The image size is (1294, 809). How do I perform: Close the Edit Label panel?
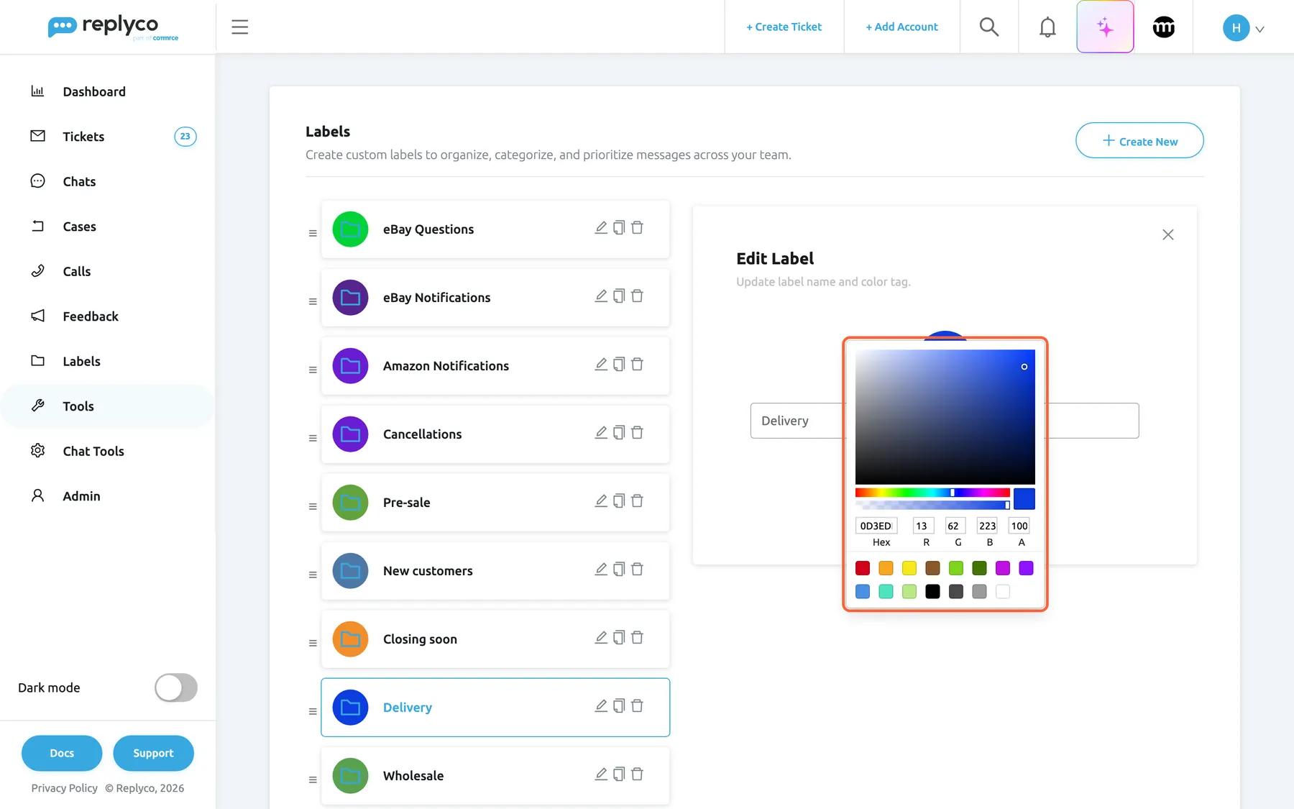[1168, 234]
